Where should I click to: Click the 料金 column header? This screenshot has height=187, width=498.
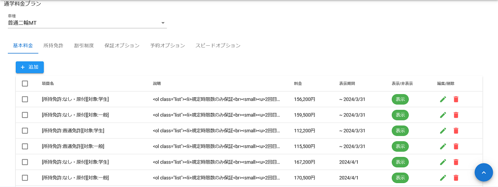pos(298,84)
